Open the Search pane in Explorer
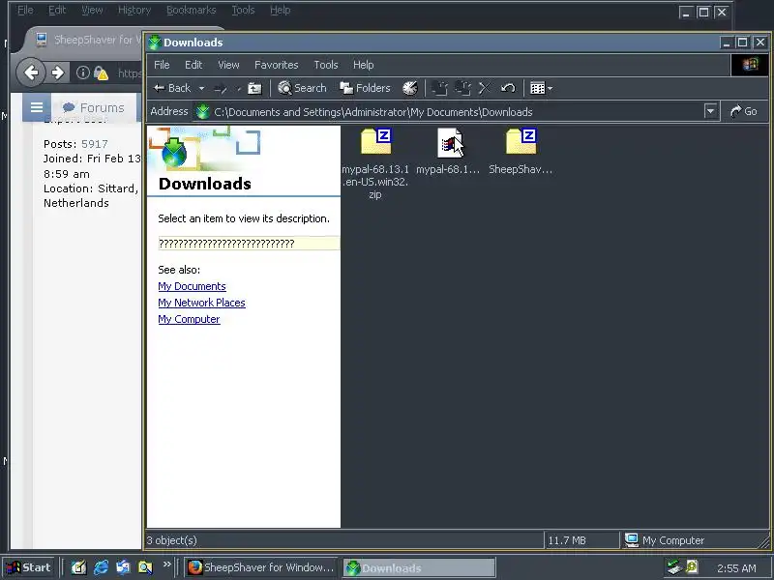The width and height of the screenshot is (774, 580). [x=302, y=88]
